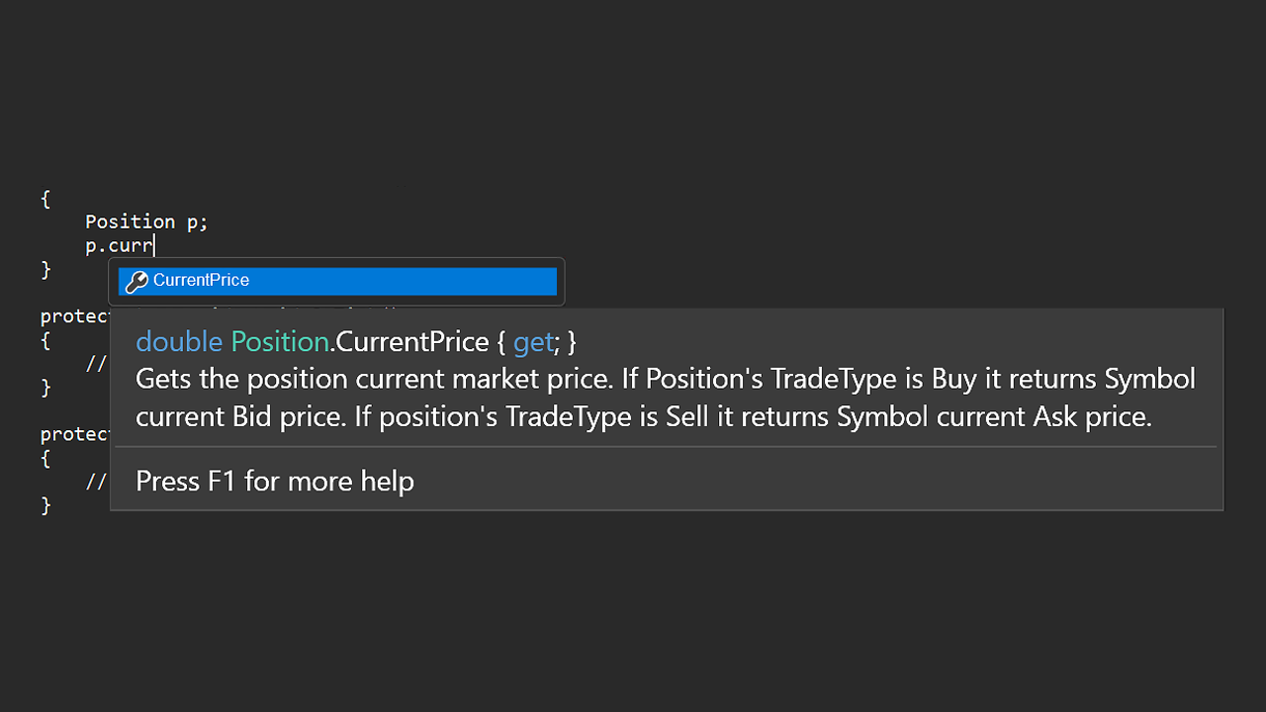Click opening brace under second "protect" line

tap(45, 458)
